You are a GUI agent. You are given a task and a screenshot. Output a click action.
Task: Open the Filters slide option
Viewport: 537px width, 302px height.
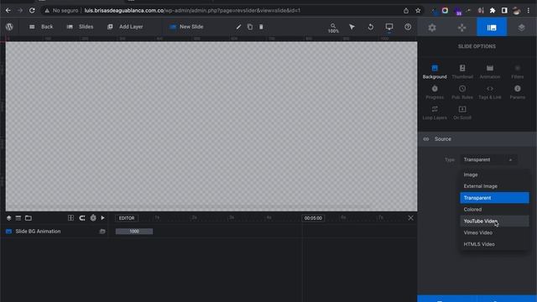click(x=517, y=71)
